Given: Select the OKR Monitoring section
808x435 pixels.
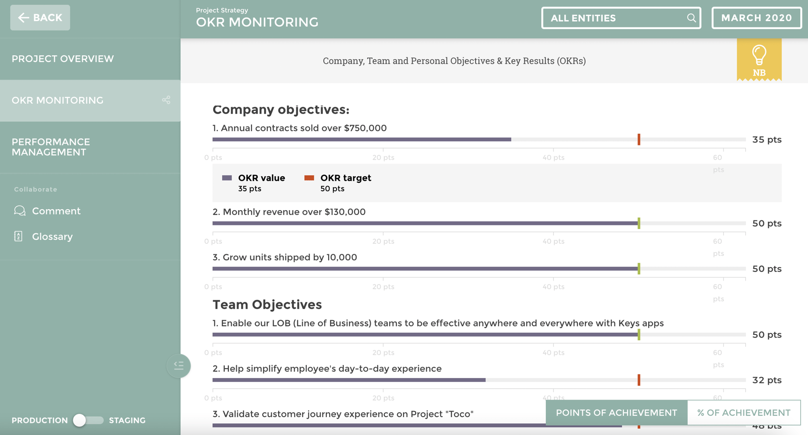Looking at the screenshot, I should coord(57,100).
